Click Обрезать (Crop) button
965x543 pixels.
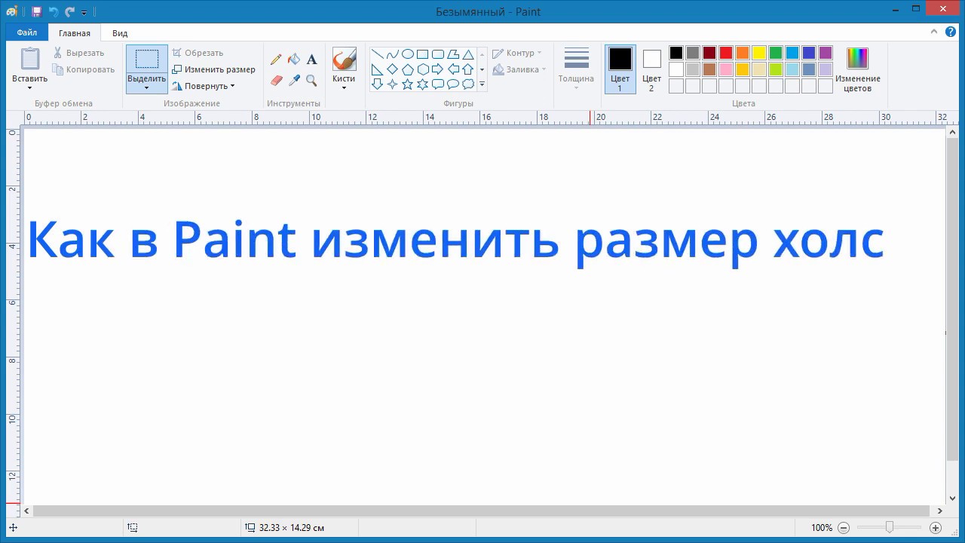tap(198, 53)
